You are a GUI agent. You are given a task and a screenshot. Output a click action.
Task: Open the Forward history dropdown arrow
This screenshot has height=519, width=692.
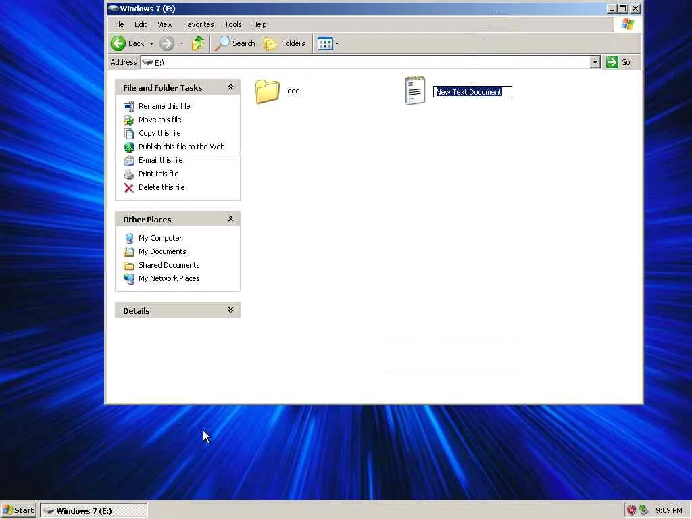[x=182, y=44]
